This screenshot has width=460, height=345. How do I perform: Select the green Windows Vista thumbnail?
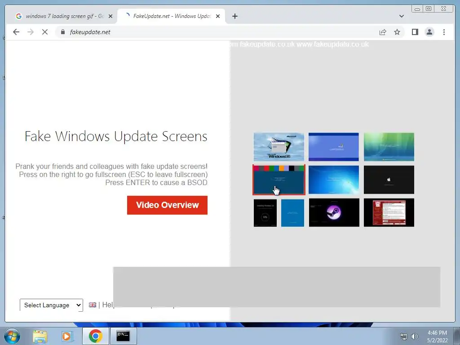coord(389,147)
